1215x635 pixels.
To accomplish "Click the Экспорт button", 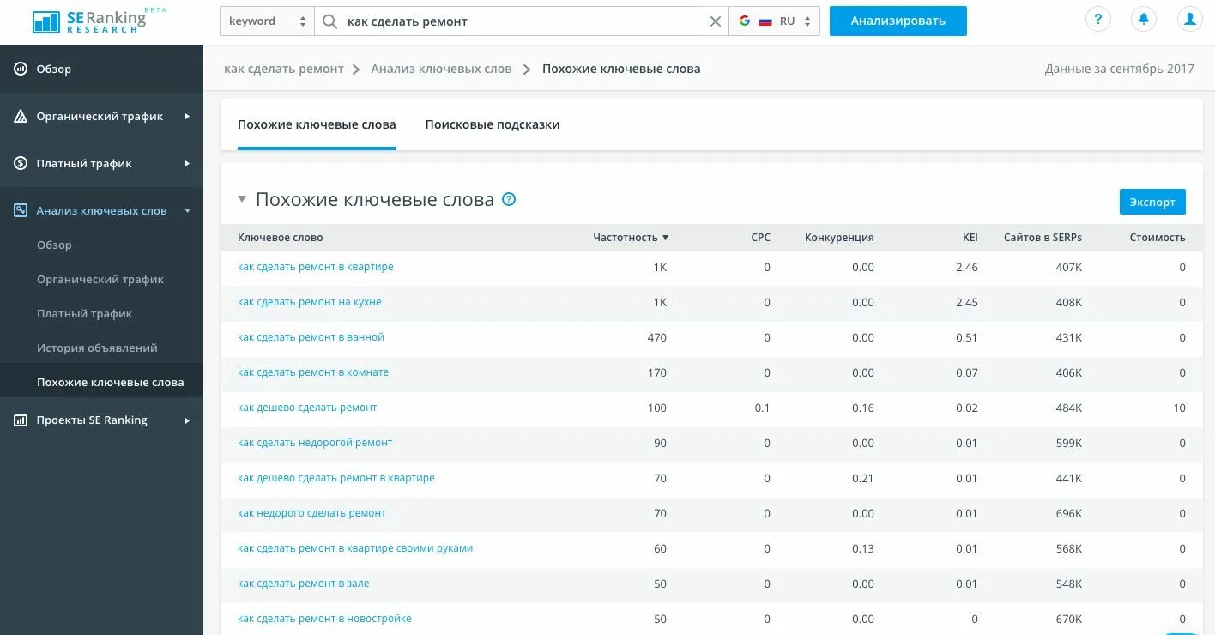I will tap(1152, 202).
